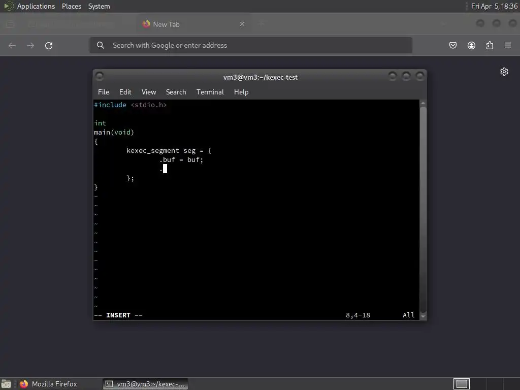Image resolution: width=520 pixels, height=390 pixels.
Task: Click the 'All' scroll indicator in vim
Action: tap(409, 315)
